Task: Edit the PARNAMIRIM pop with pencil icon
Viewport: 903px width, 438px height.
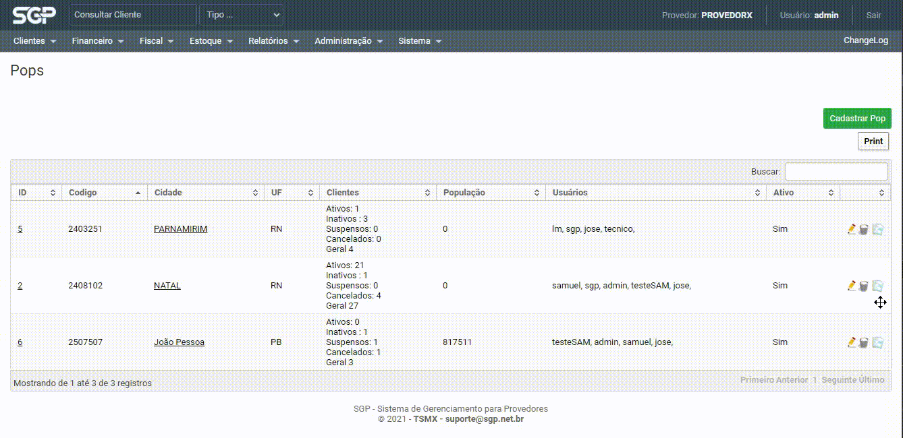Action: click(x=852, y=229)
